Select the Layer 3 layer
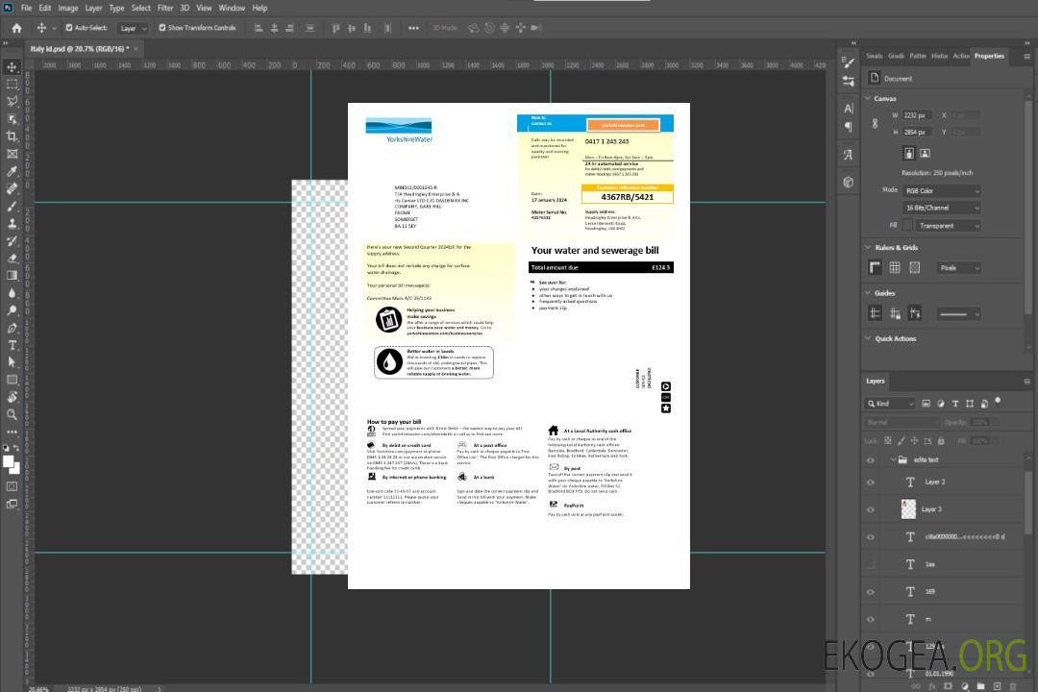The height and width of the screenshot is (692, 1038). (x=932, y=509)
